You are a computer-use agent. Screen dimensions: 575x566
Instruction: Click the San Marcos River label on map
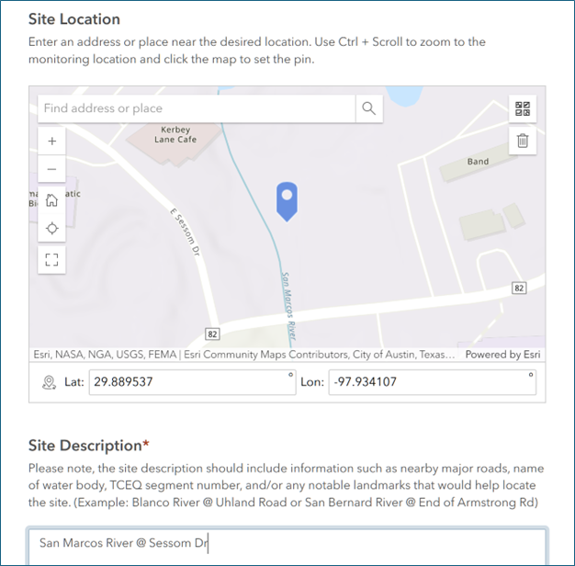pyautogui.click(x=288, y=306)
